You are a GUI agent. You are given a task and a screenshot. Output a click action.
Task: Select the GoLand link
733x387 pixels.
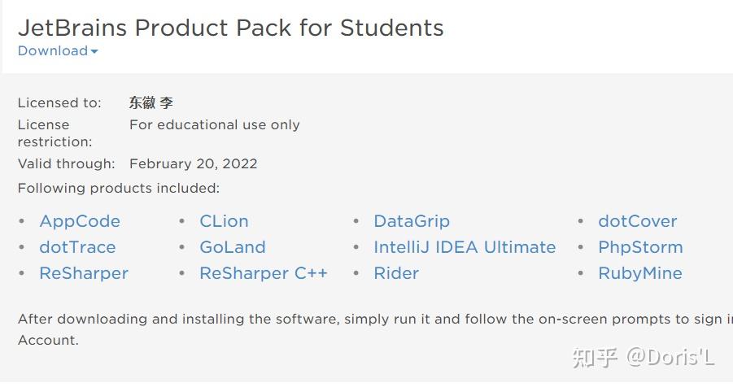pyautogui.click(x=233, y=247)
